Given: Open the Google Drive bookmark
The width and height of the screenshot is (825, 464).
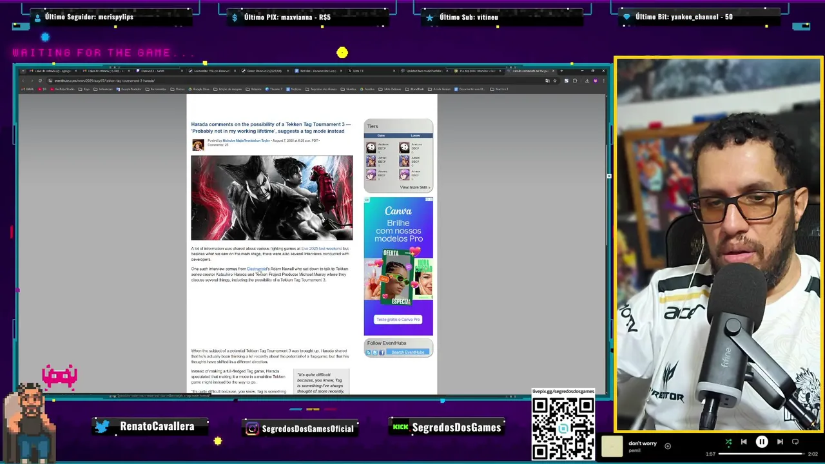Looking at the screenshot, I should (199, 89).
